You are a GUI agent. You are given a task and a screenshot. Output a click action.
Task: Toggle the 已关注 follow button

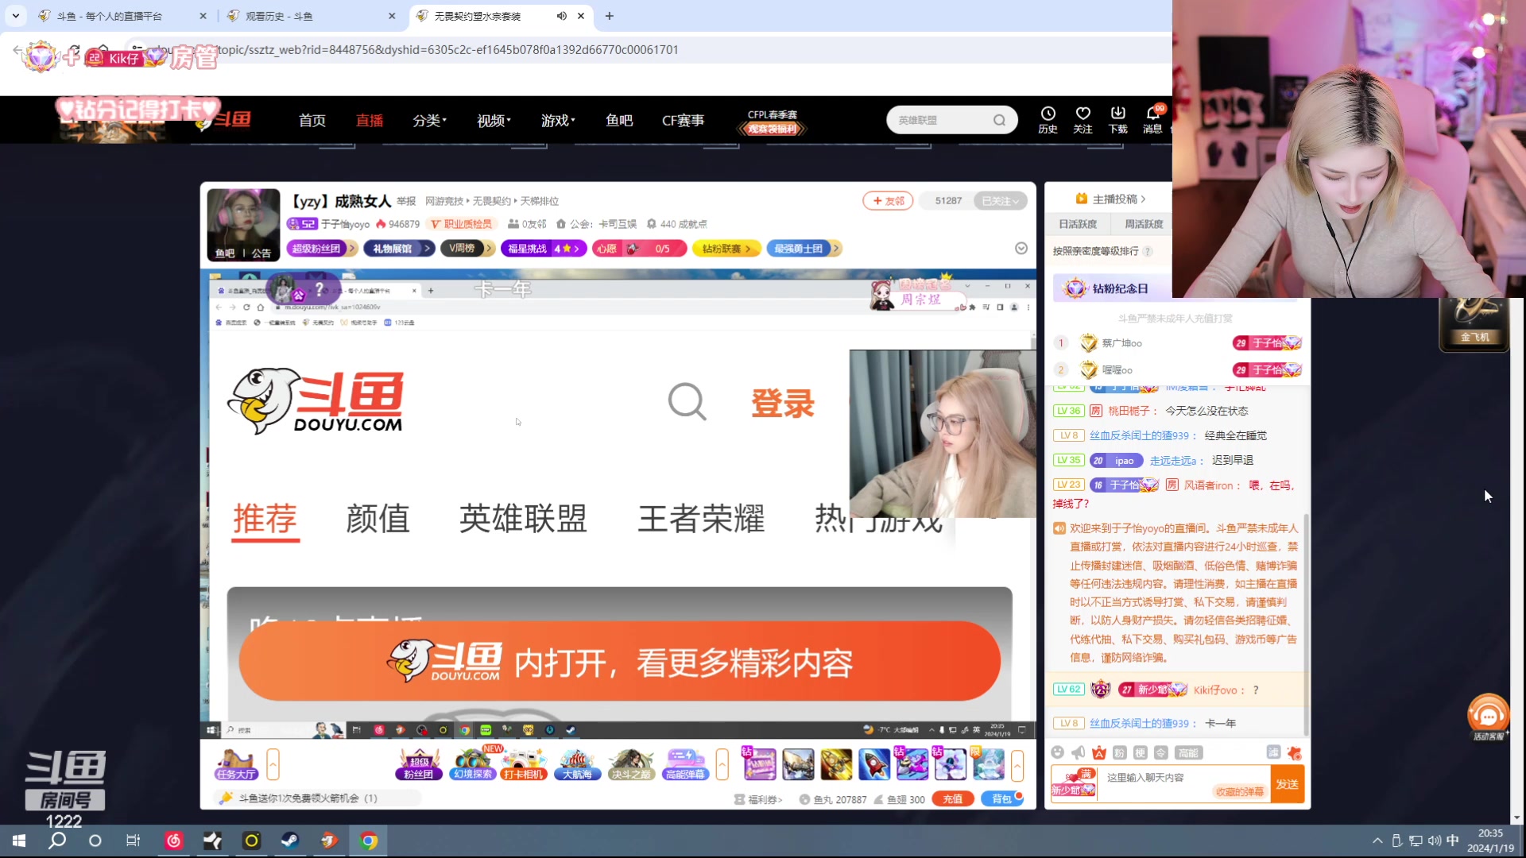click(x=1000, y=201)
